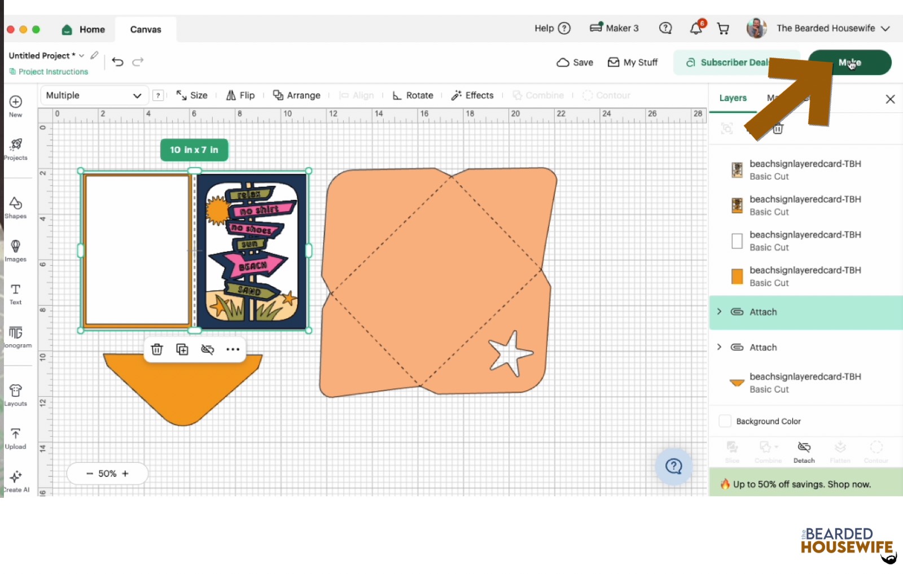This screenshot has width=903, height=574.
Task: Click the Upload icon
Action: [16, 438]
